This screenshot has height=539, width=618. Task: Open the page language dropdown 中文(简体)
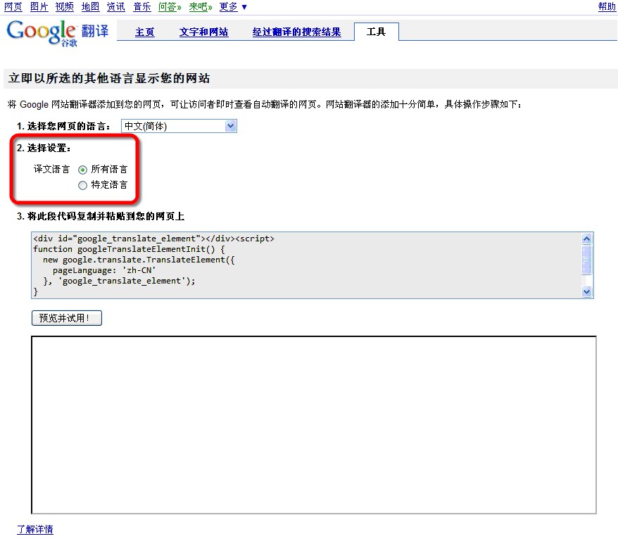tap(179, 126)
